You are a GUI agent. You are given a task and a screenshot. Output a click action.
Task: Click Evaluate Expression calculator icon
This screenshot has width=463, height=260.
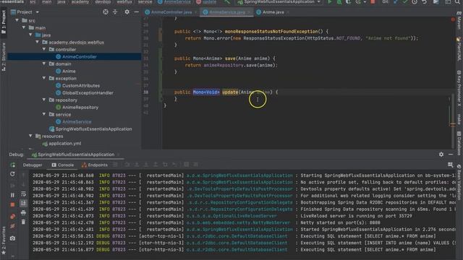click(x=187, y=165)
